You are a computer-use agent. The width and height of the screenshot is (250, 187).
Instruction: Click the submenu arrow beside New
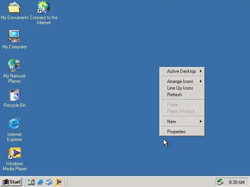click(x=201, y=122)
